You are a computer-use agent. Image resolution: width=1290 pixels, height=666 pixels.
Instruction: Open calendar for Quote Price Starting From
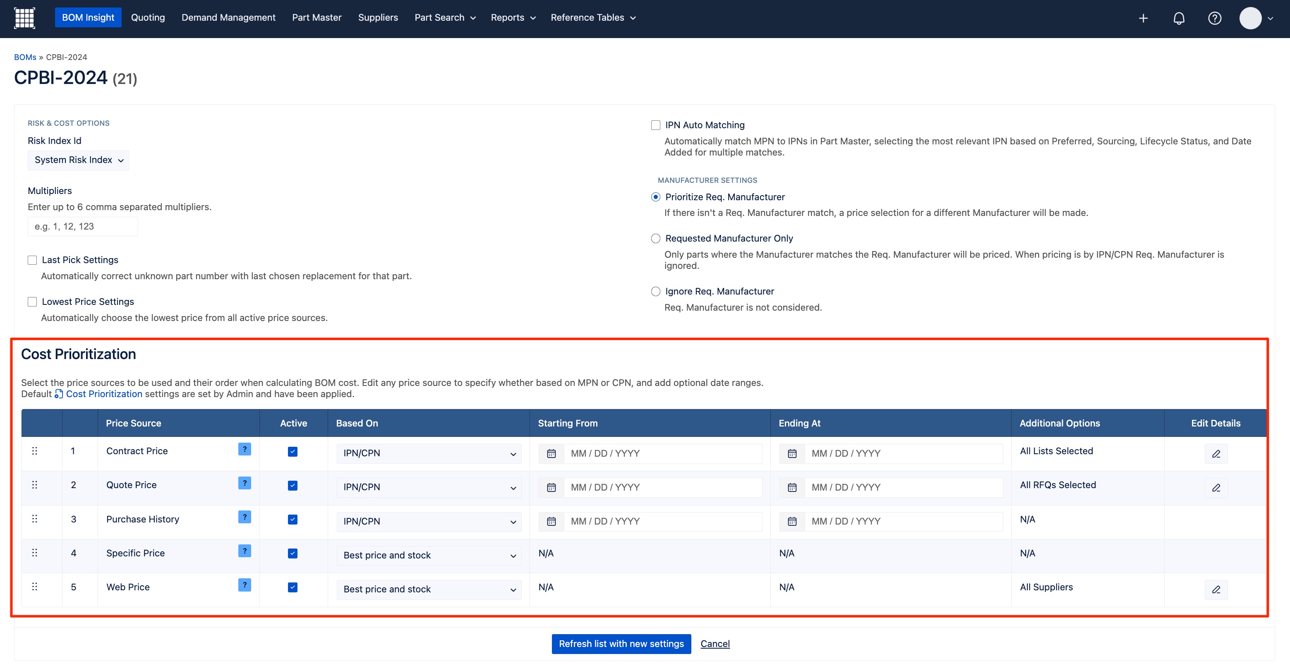[551, 488]
